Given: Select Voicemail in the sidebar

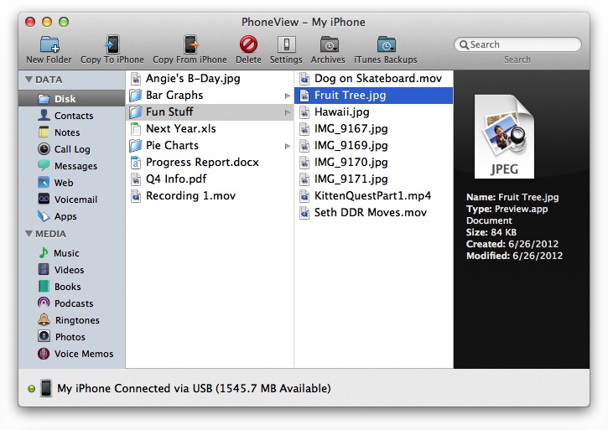Looking at the screenshot, I should [x=75, y=199].
